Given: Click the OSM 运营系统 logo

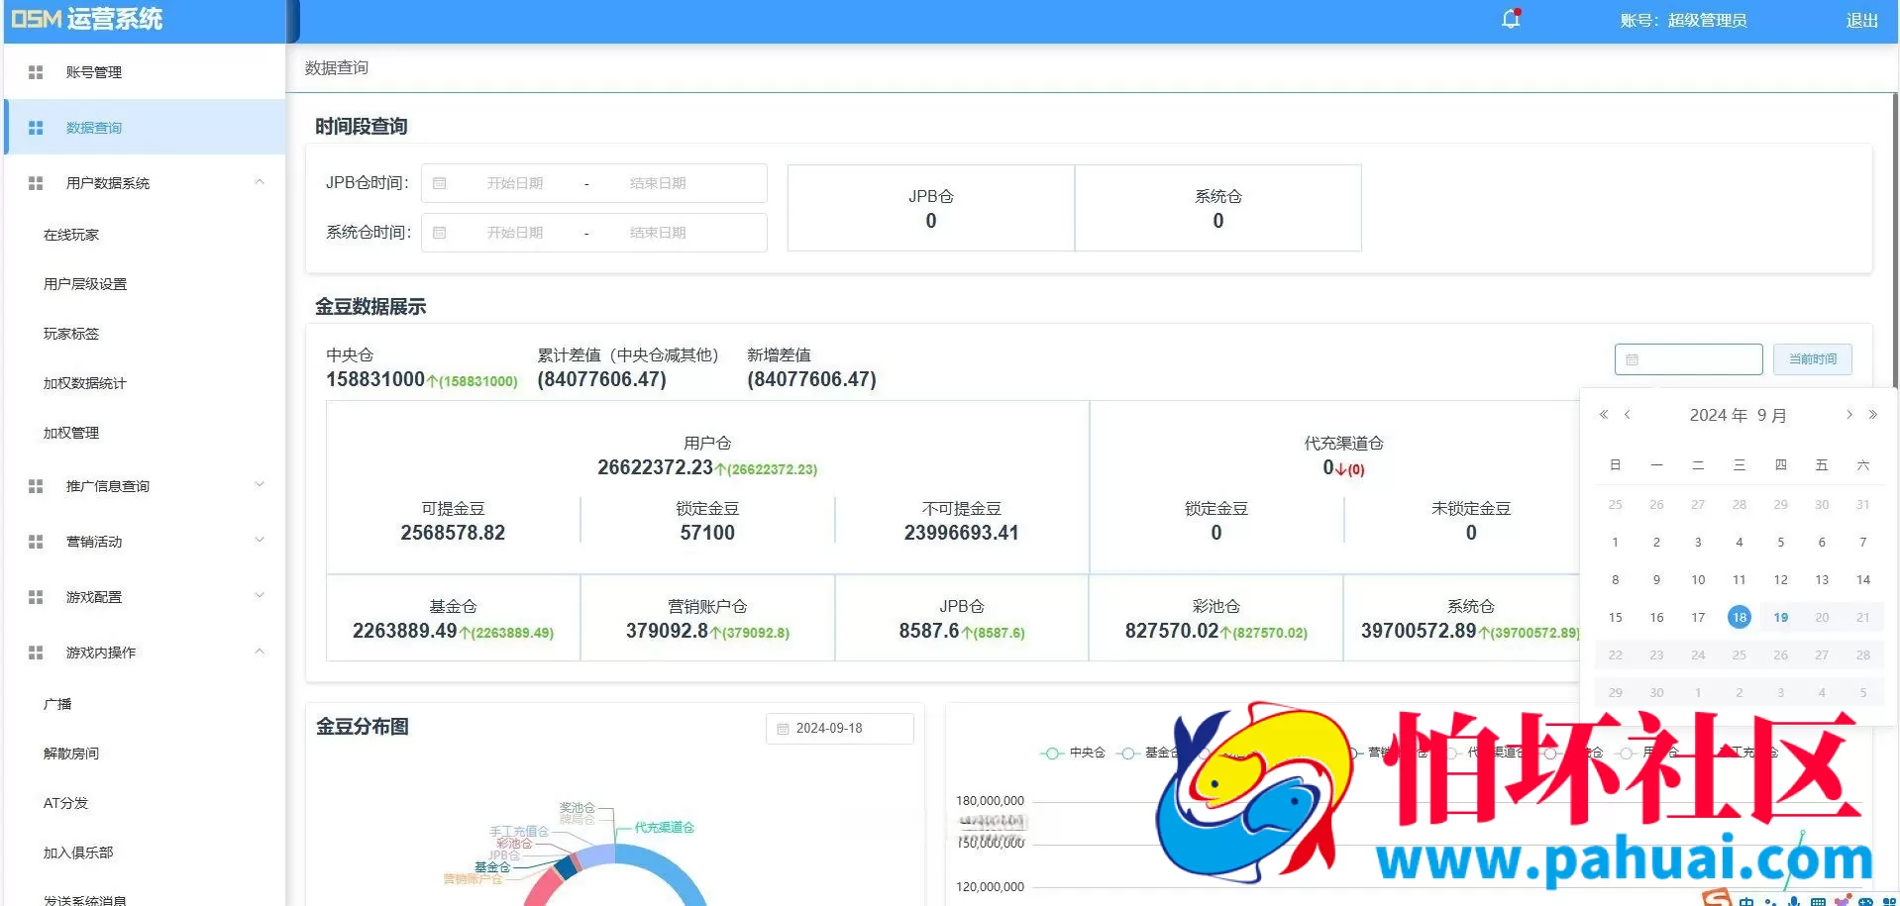Looking at the screenshot, I should coord(87,19).
